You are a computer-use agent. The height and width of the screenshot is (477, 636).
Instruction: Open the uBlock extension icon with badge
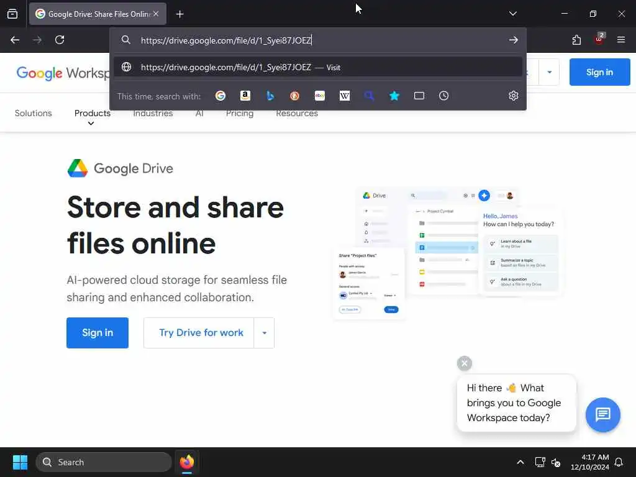pyautogui.click(x=599, y=39)
